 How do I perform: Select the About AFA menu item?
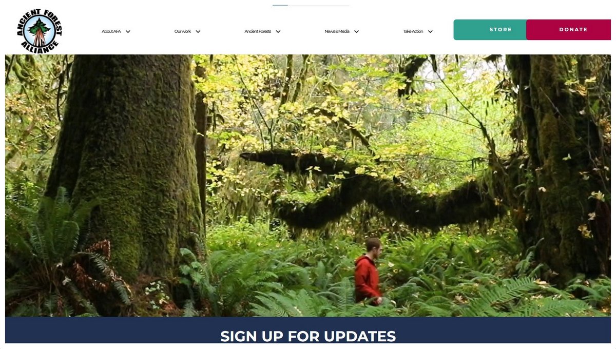click(x=111, y=32)
